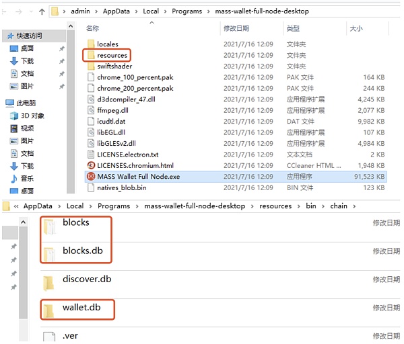Click the icudtl.dat file icon
The height and width of the screenshot is (344, 404).
tap(91, 122)
